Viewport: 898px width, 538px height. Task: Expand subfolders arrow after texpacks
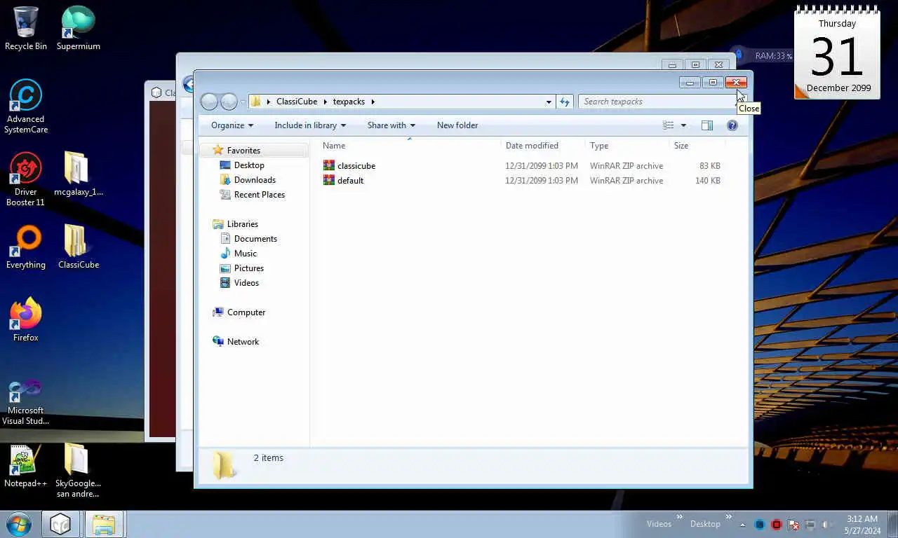pyautogui.click(x=373, y=102)
